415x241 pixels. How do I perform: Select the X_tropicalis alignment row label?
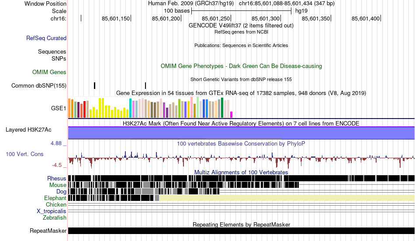coord(52,211)
